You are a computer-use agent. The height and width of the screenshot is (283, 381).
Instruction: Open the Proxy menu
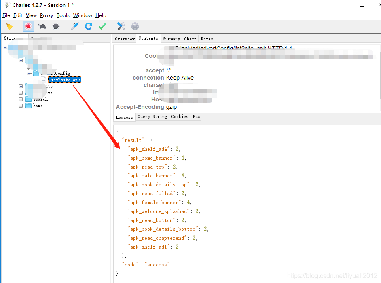coord(47,15)
